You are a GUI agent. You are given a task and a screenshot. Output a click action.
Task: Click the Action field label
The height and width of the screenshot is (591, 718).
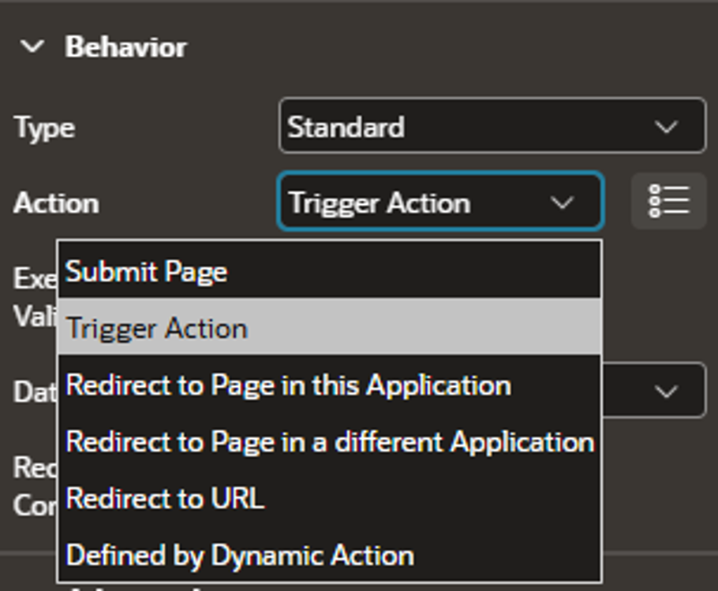(56, 203)
